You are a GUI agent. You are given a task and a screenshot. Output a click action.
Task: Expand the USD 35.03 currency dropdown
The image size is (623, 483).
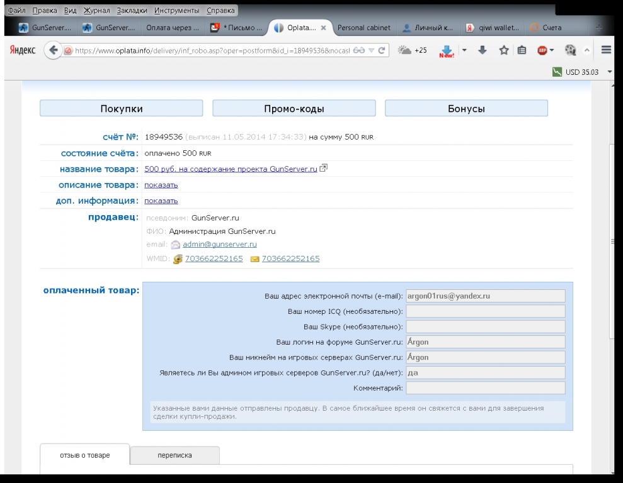coord(609,72)
